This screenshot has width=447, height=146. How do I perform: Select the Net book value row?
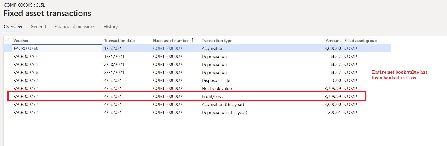point(216,89)
